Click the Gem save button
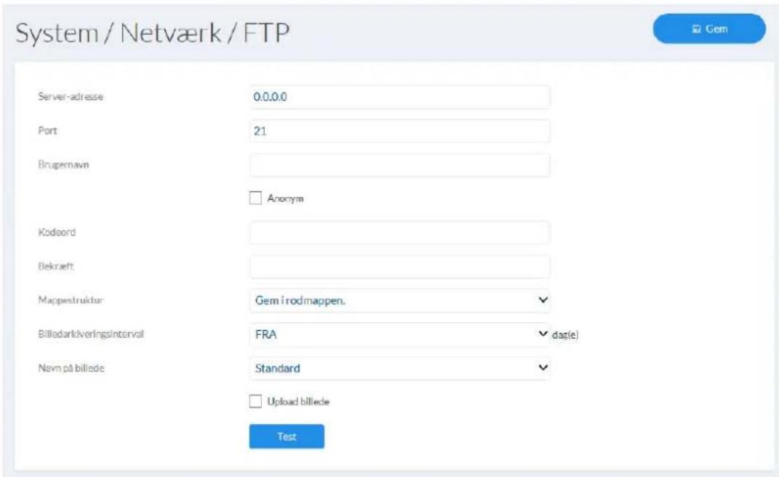Viewport: 779px width, 477px height. (x=709, y=29)
